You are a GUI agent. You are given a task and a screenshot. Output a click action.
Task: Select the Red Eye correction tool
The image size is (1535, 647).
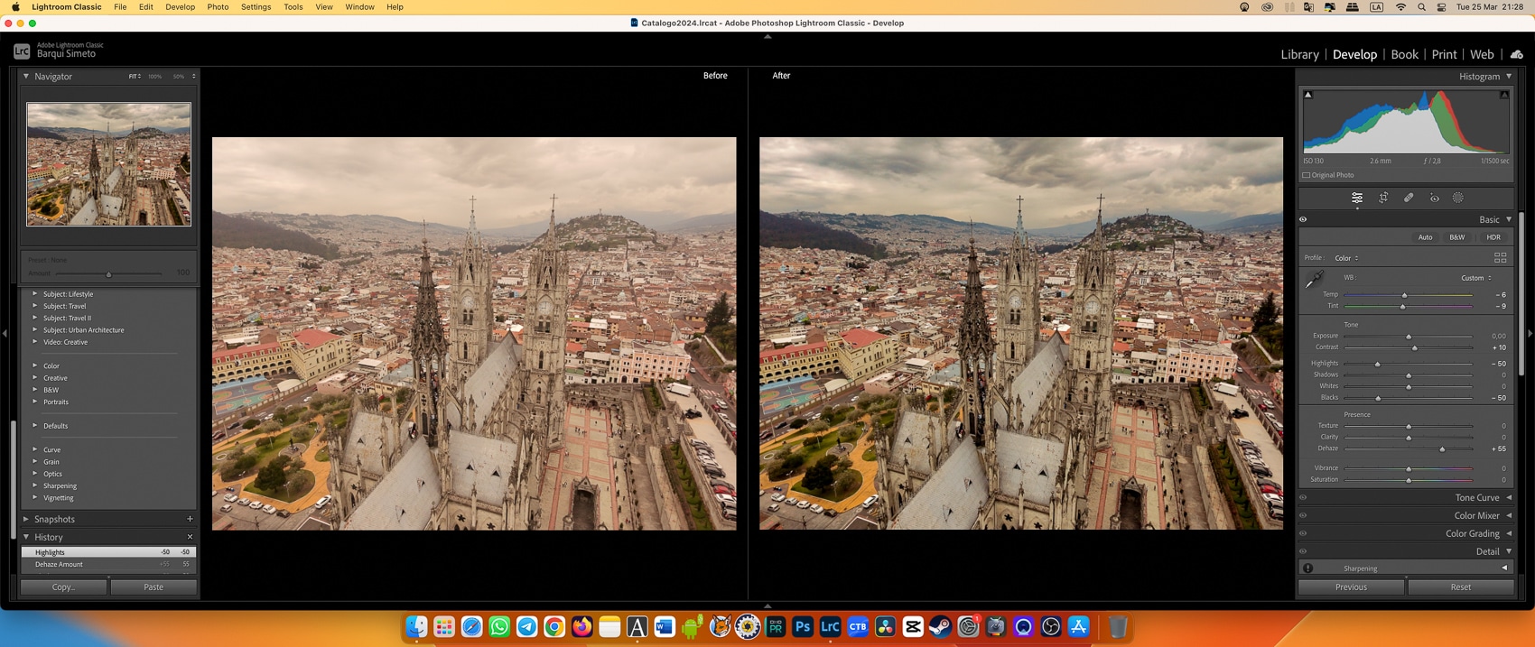[x=1434, y=198]
